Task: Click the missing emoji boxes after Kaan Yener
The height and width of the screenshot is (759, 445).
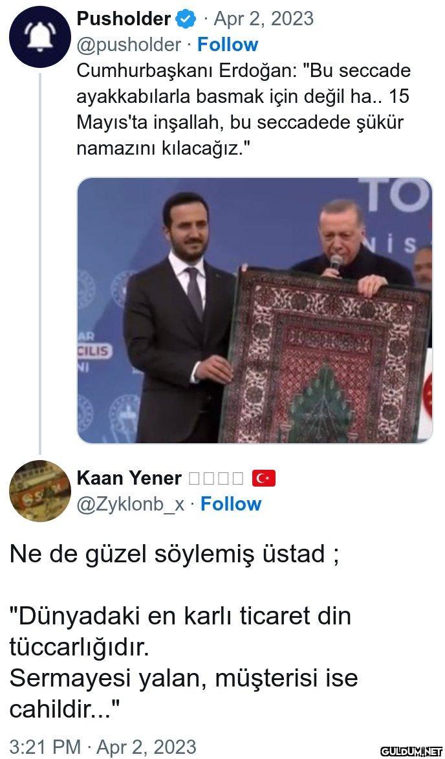Action: pyautogui.click(x=216, y=479)
